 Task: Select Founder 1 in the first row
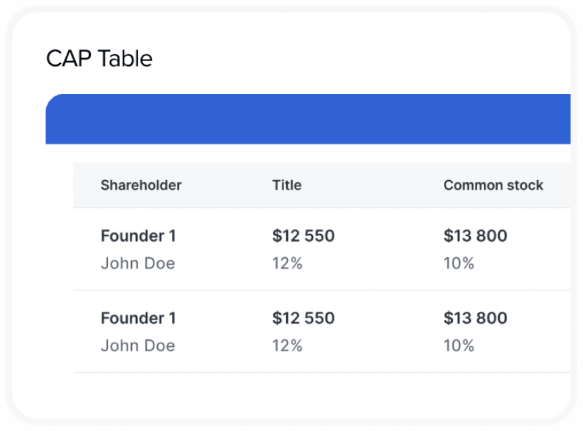coord(138,236)
